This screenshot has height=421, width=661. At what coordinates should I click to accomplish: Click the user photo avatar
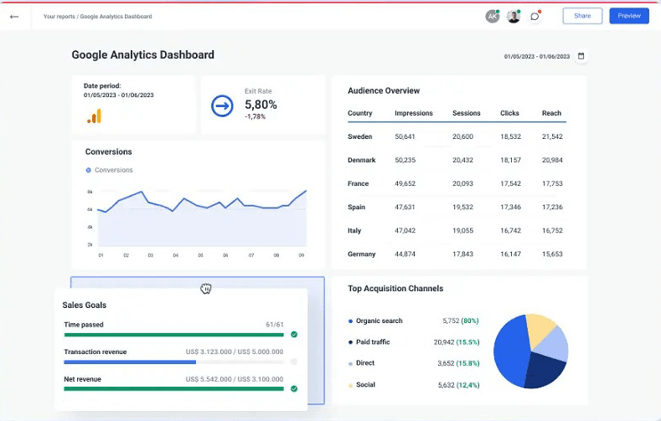pyautogui.click(x=513, y=16)
